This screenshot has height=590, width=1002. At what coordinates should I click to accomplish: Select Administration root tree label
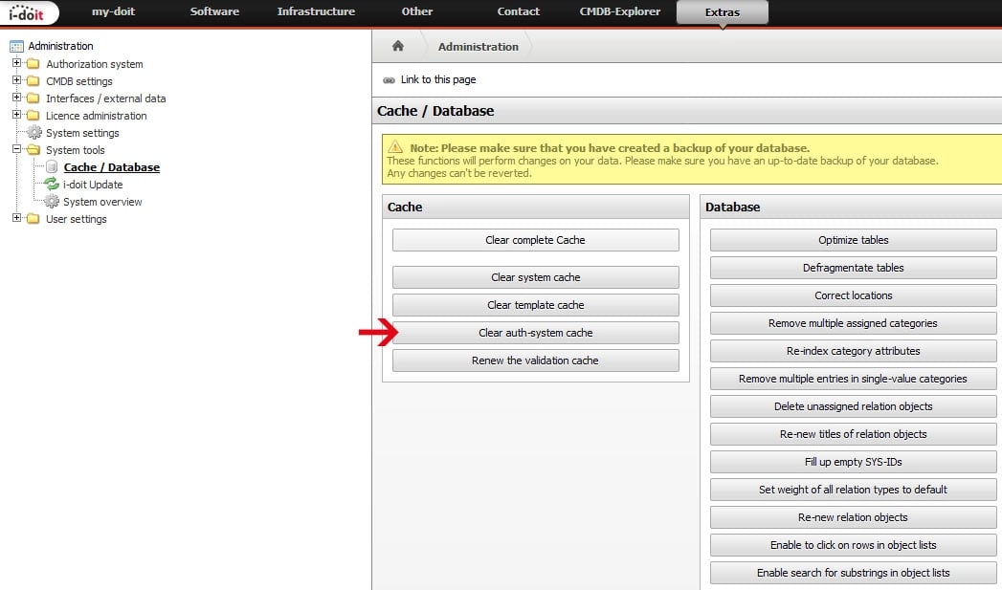(x=60, y=46)
